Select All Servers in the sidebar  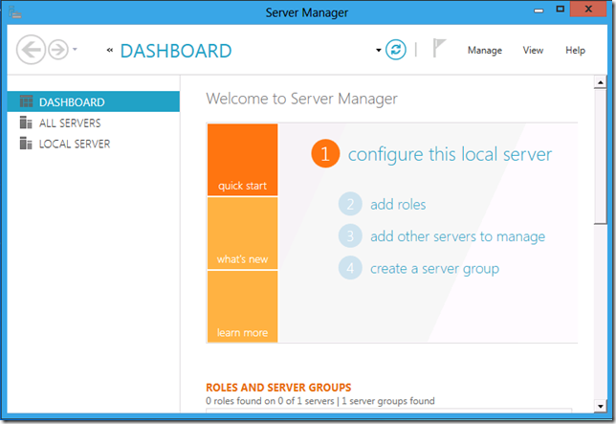(x=94, y=123)
